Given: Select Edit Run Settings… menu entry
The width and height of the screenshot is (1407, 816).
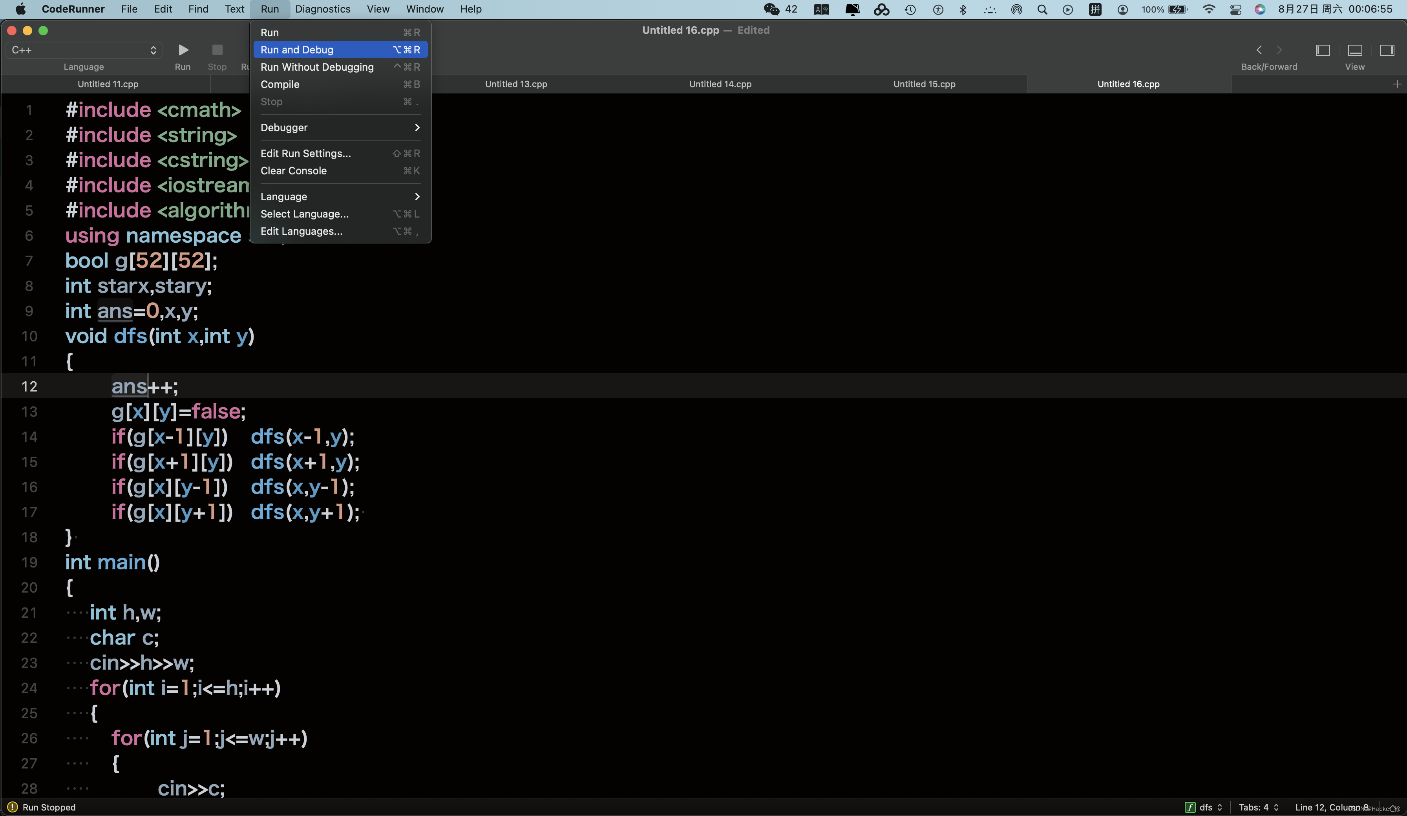Looking at the screenshot, I should 306,153.
